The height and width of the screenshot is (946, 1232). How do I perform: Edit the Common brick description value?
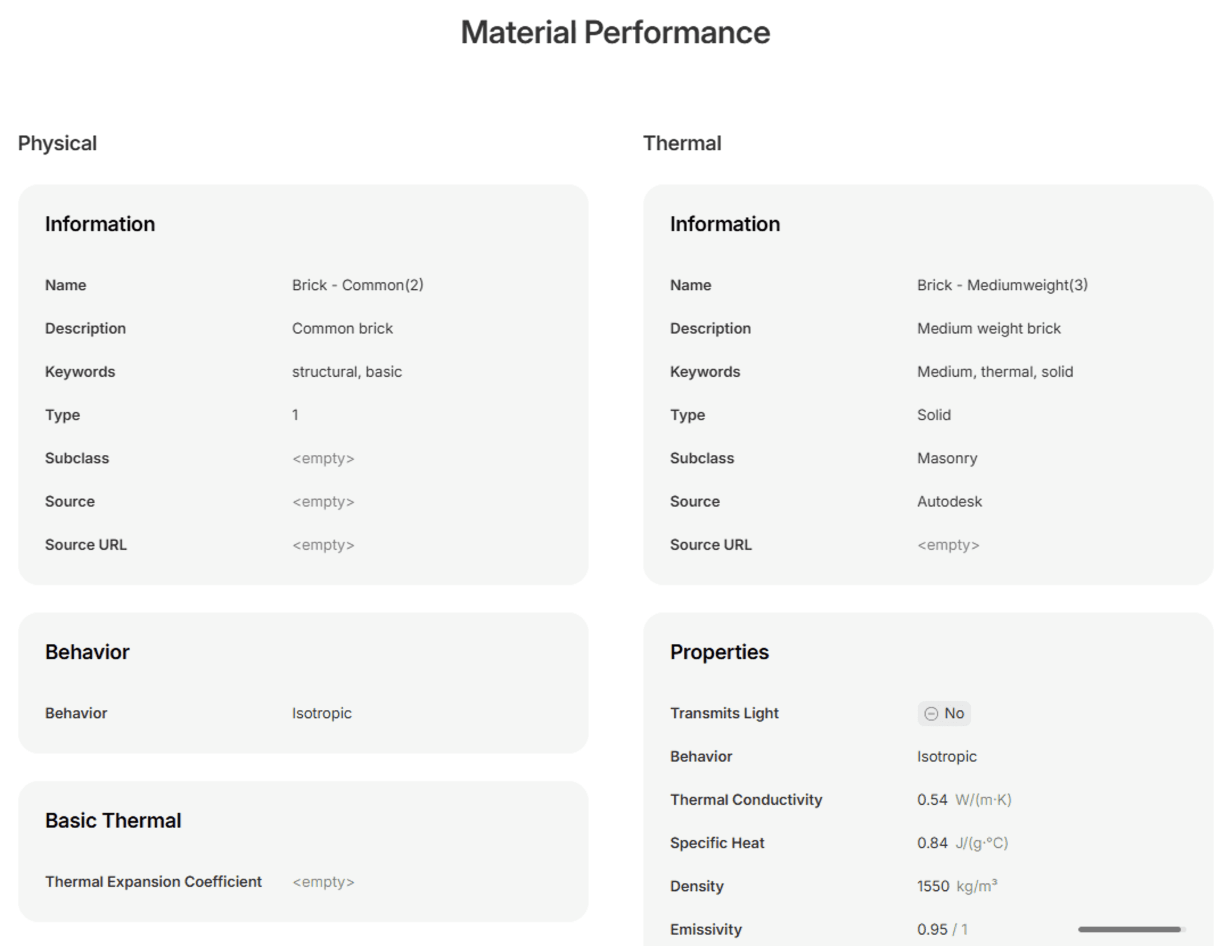click(x=342, y=328)
